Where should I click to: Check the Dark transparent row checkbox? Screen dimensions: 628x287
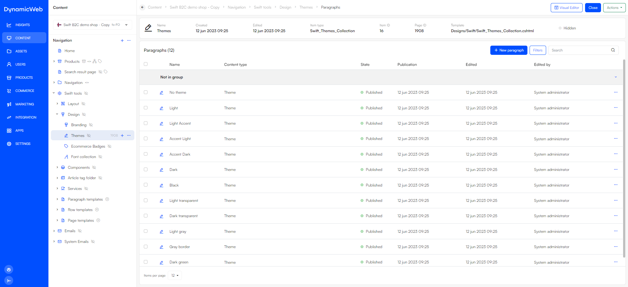click(146, 216)
